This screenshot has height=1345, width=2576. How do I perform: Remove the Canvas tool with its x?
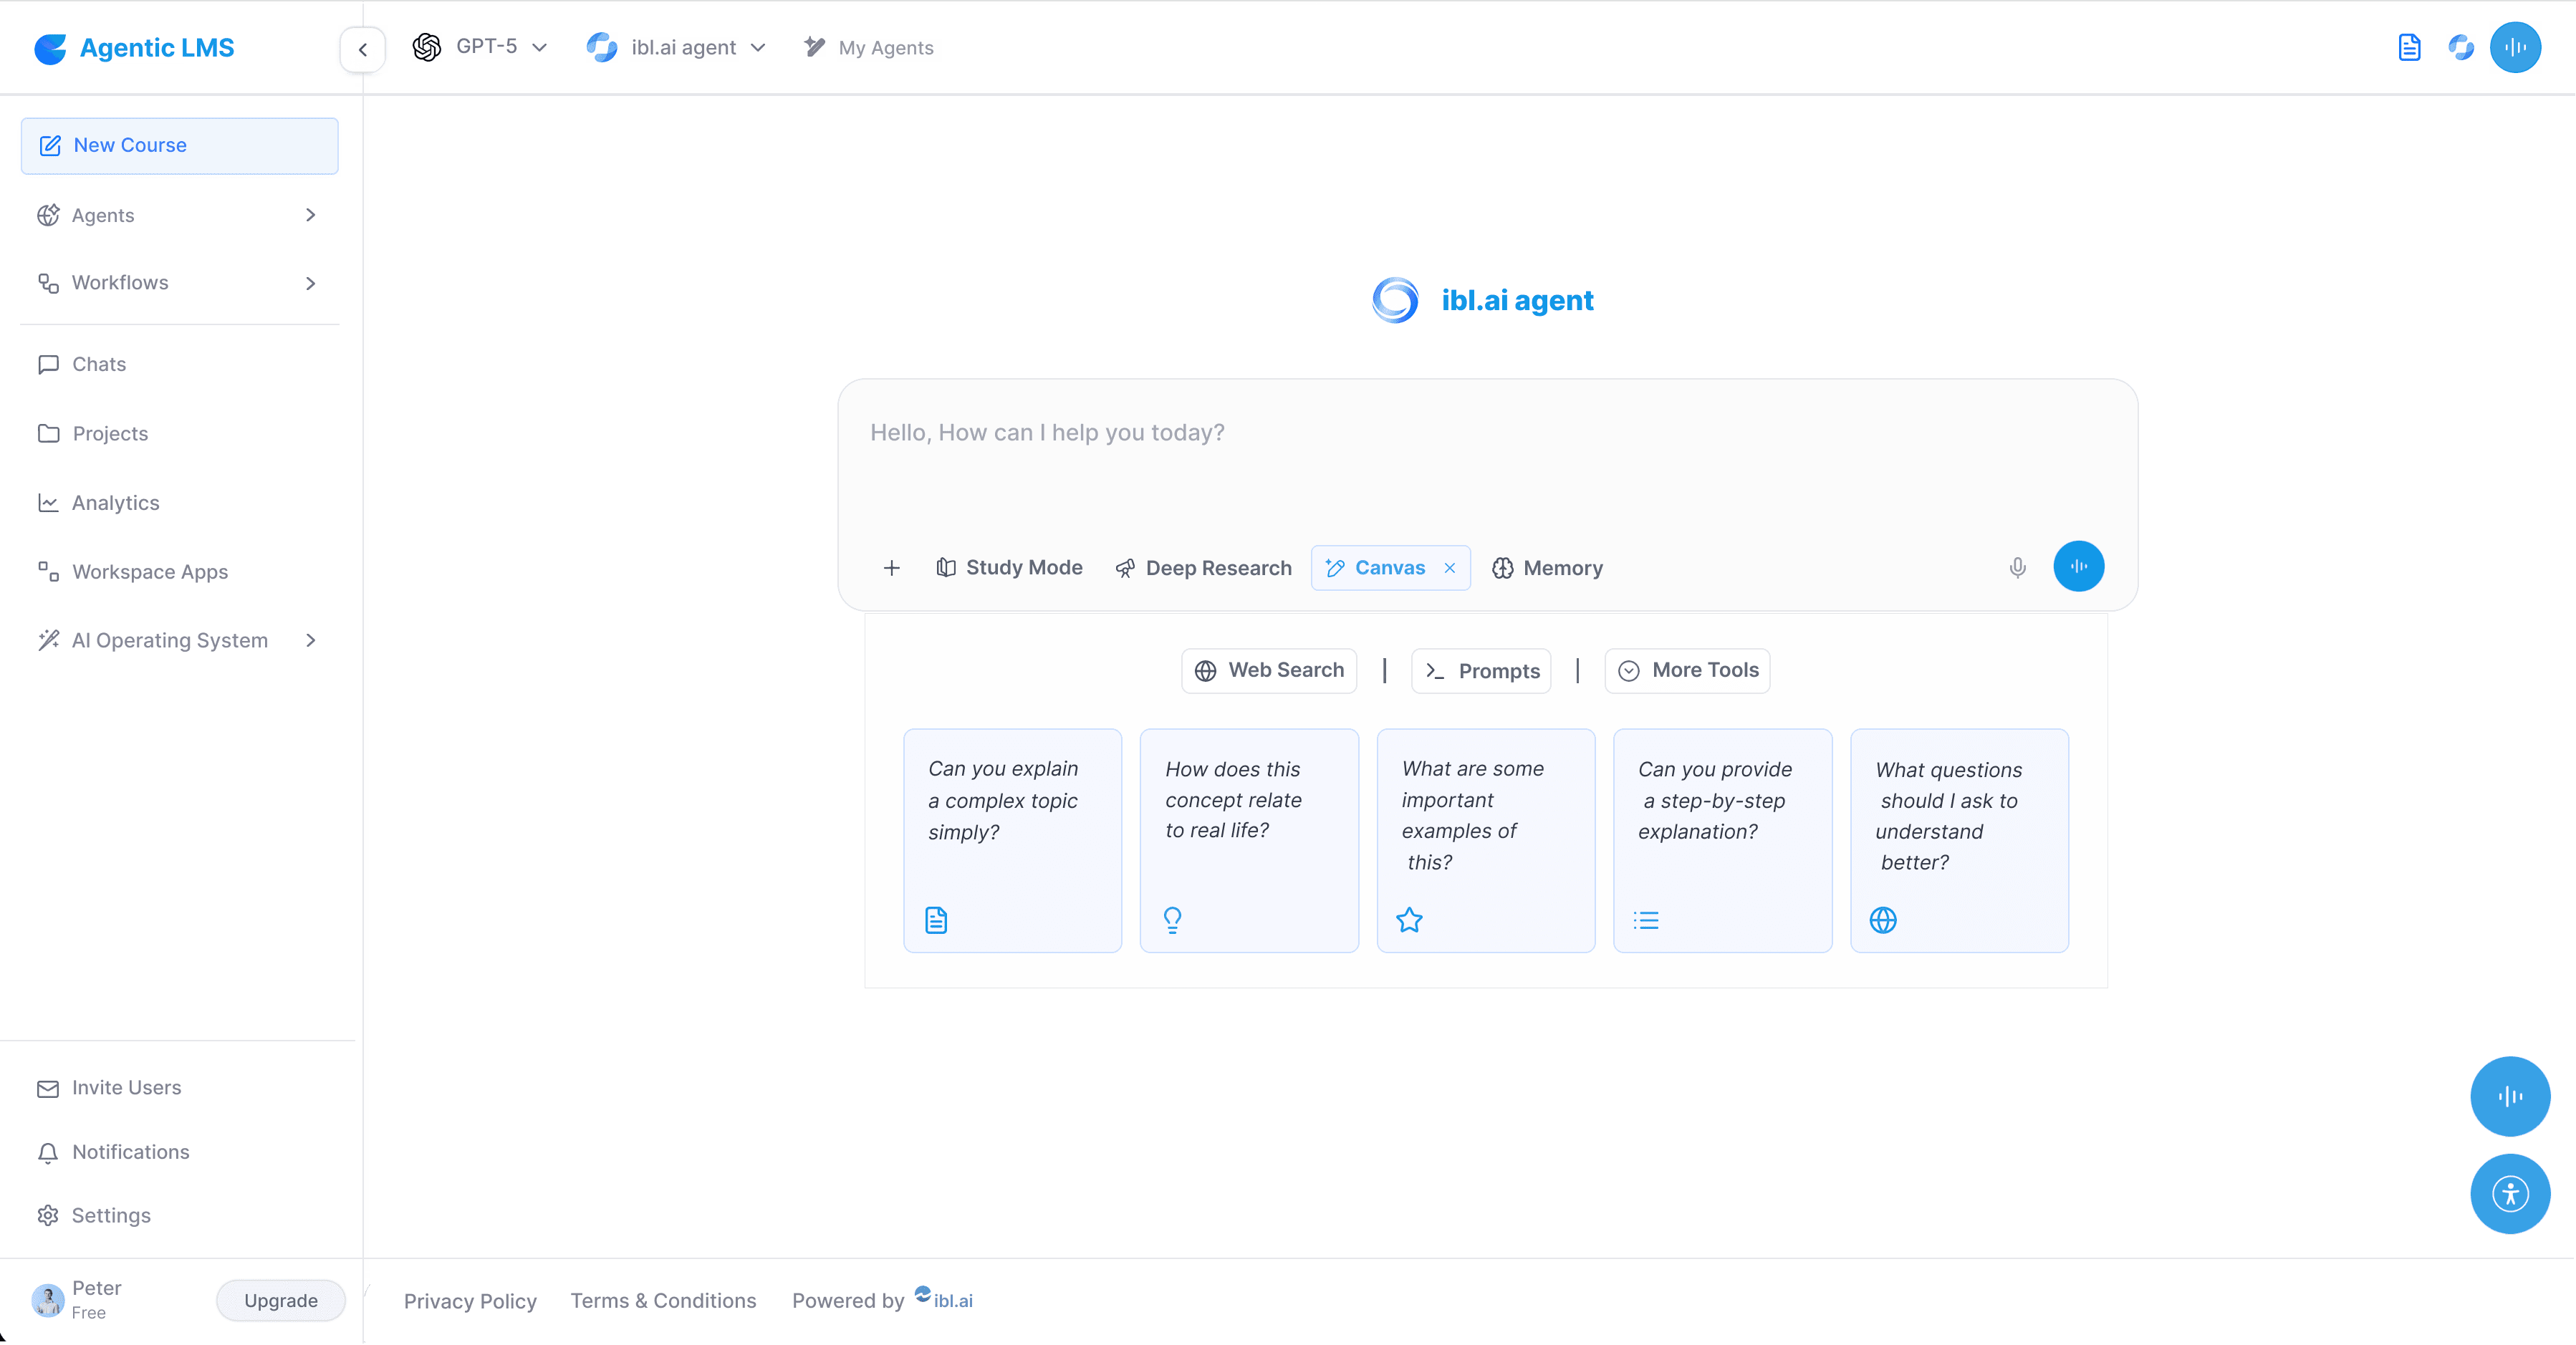pyautogui.click(x=1450, y=568)
